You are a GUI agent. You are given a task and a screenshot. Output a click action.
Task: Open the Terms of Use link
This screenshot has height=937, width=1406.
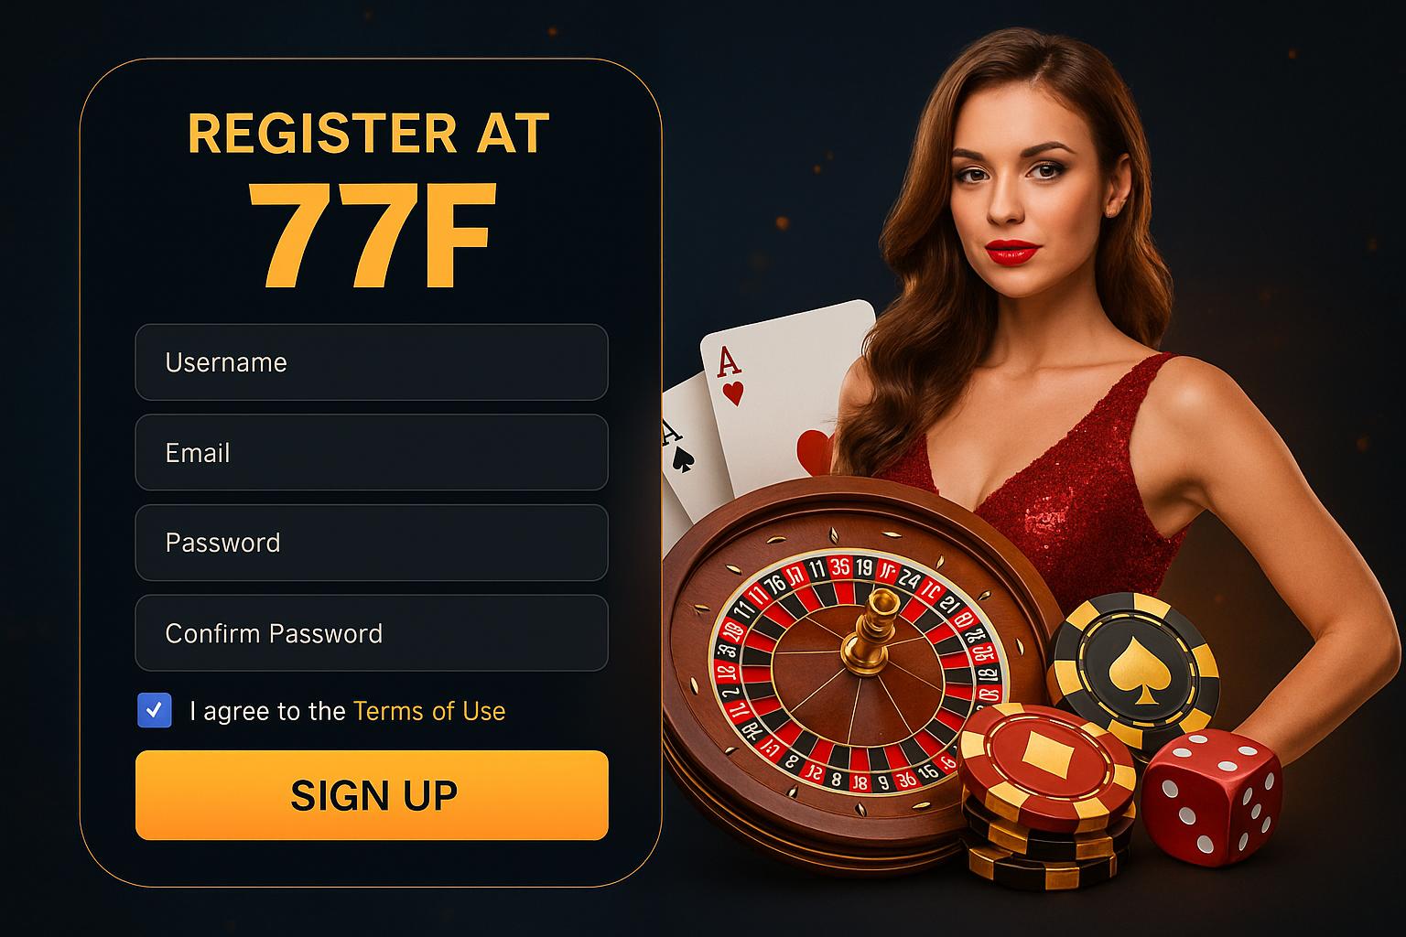click(x=429, y=711)
